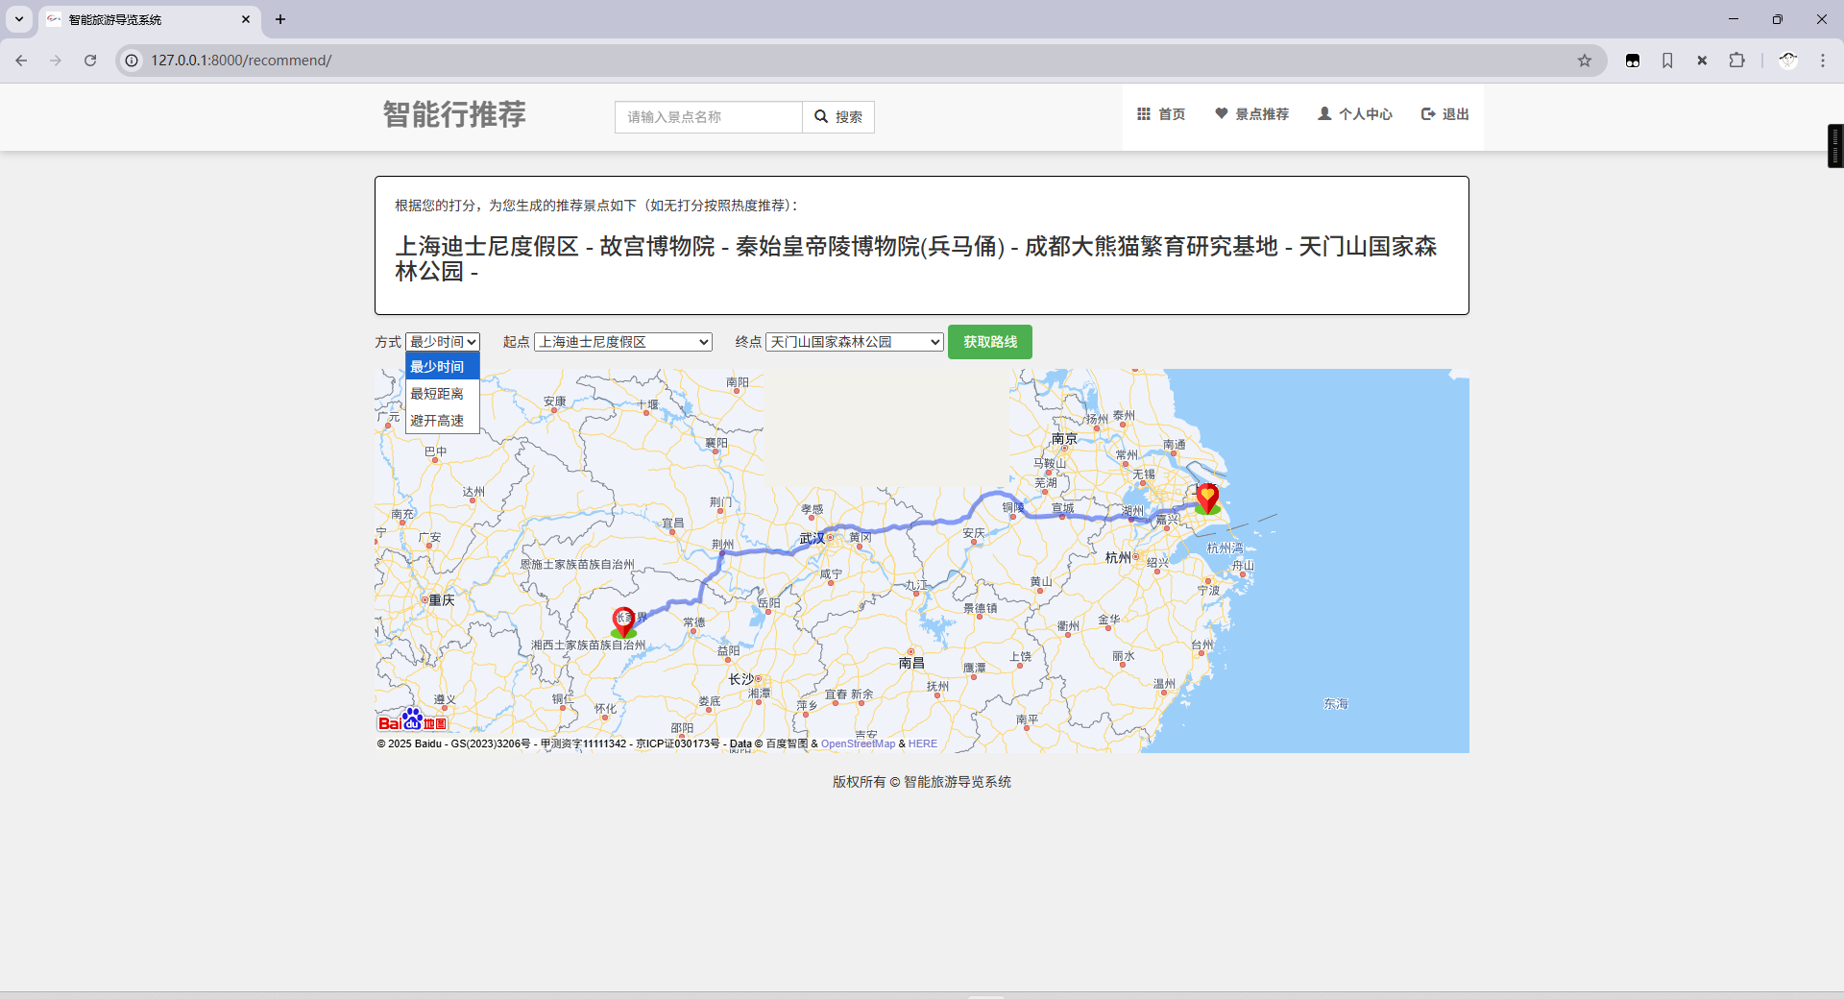
Task: Click 版权所有 © 智能旅游导览系统 footer text
Action: coord(922,782)
